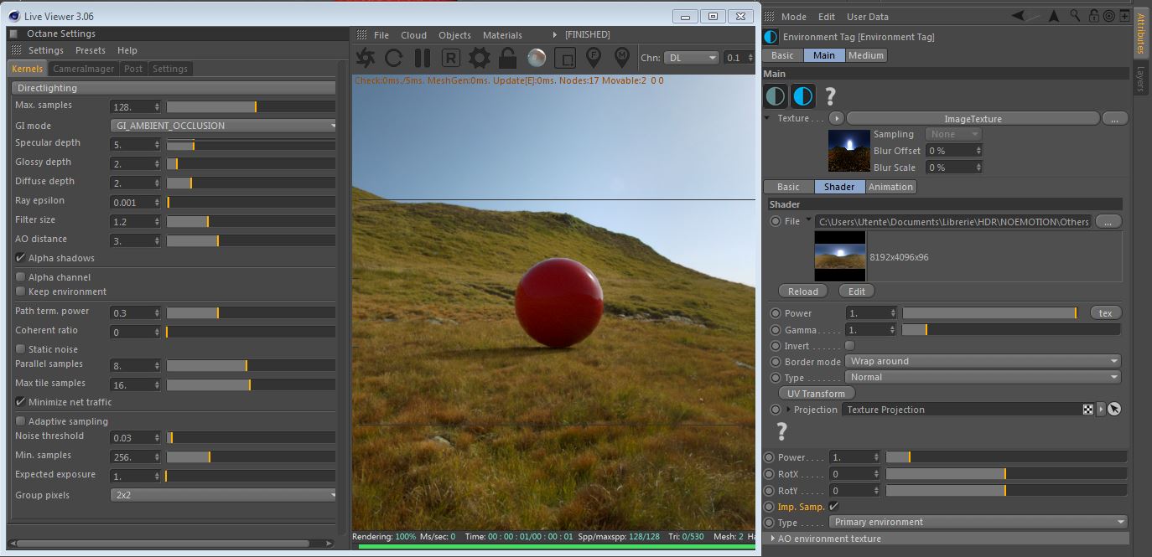The image size is (1152, 557).
Task: Go back with Attributes left arrow
Action: [x=1018, y=16]
